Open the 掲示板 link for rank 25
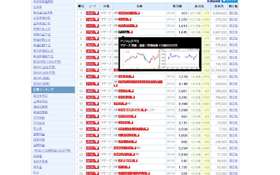The image size is (280, 175). click(x=233, y=167)
